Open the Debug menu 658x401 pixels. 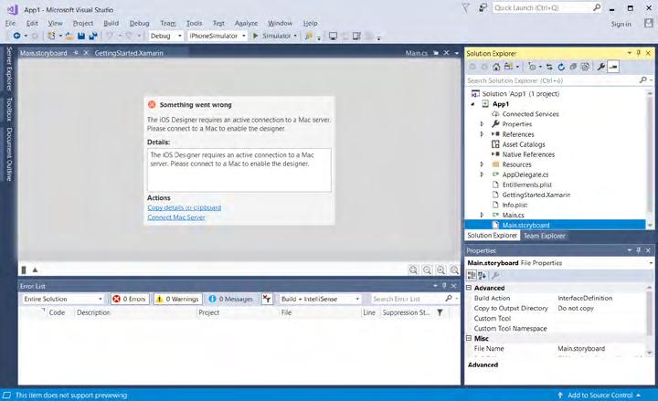[x=139, y=24]
